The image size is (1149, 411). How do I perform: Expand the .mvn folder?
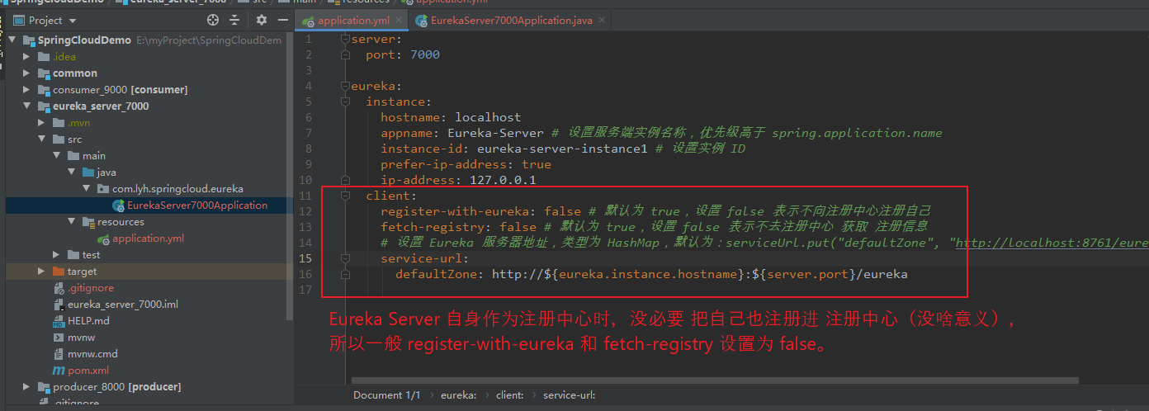click(42, 123)
